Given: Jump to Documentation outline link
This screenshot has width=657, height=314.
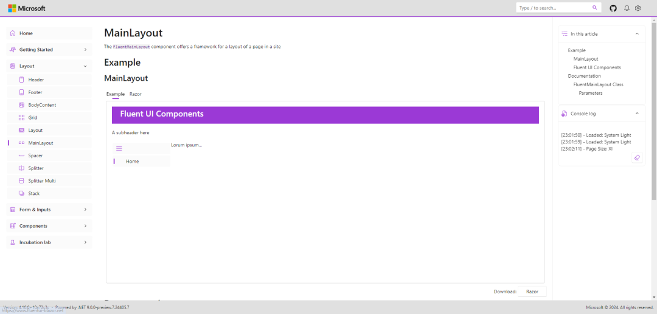Looking at the screenshot, I should point(584,76).
